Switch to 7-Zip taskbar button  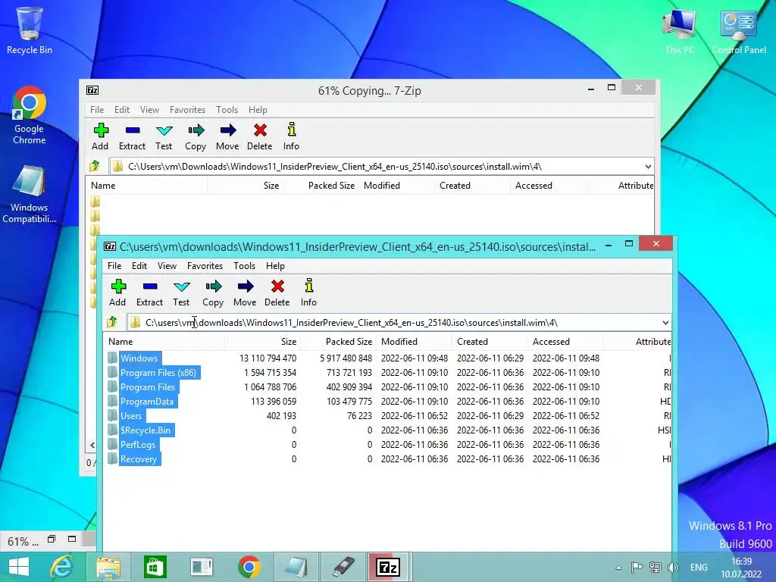point(389,567)
